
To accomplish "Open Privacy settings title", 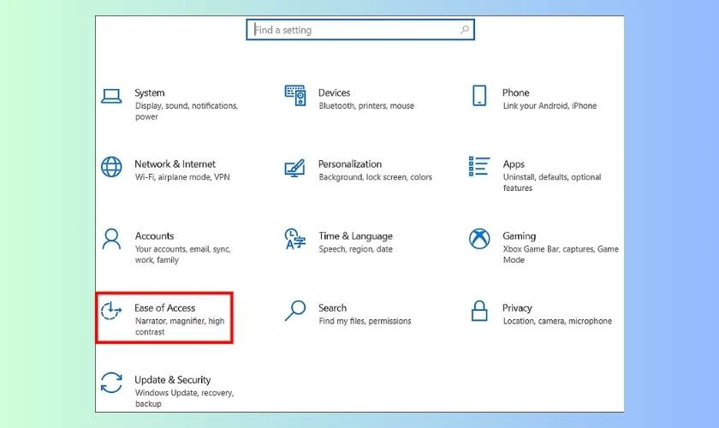I will (517, 308).
